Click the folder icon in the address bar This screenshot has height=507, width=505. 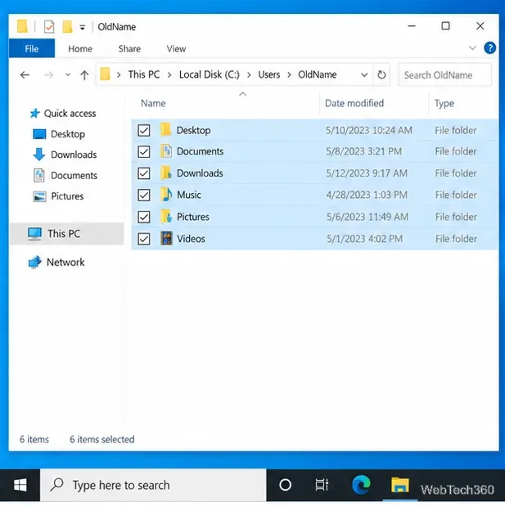106,74
